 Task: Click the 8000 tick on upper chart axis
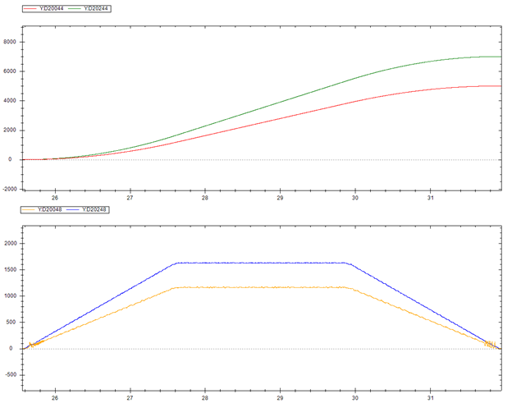coord(11,42)
